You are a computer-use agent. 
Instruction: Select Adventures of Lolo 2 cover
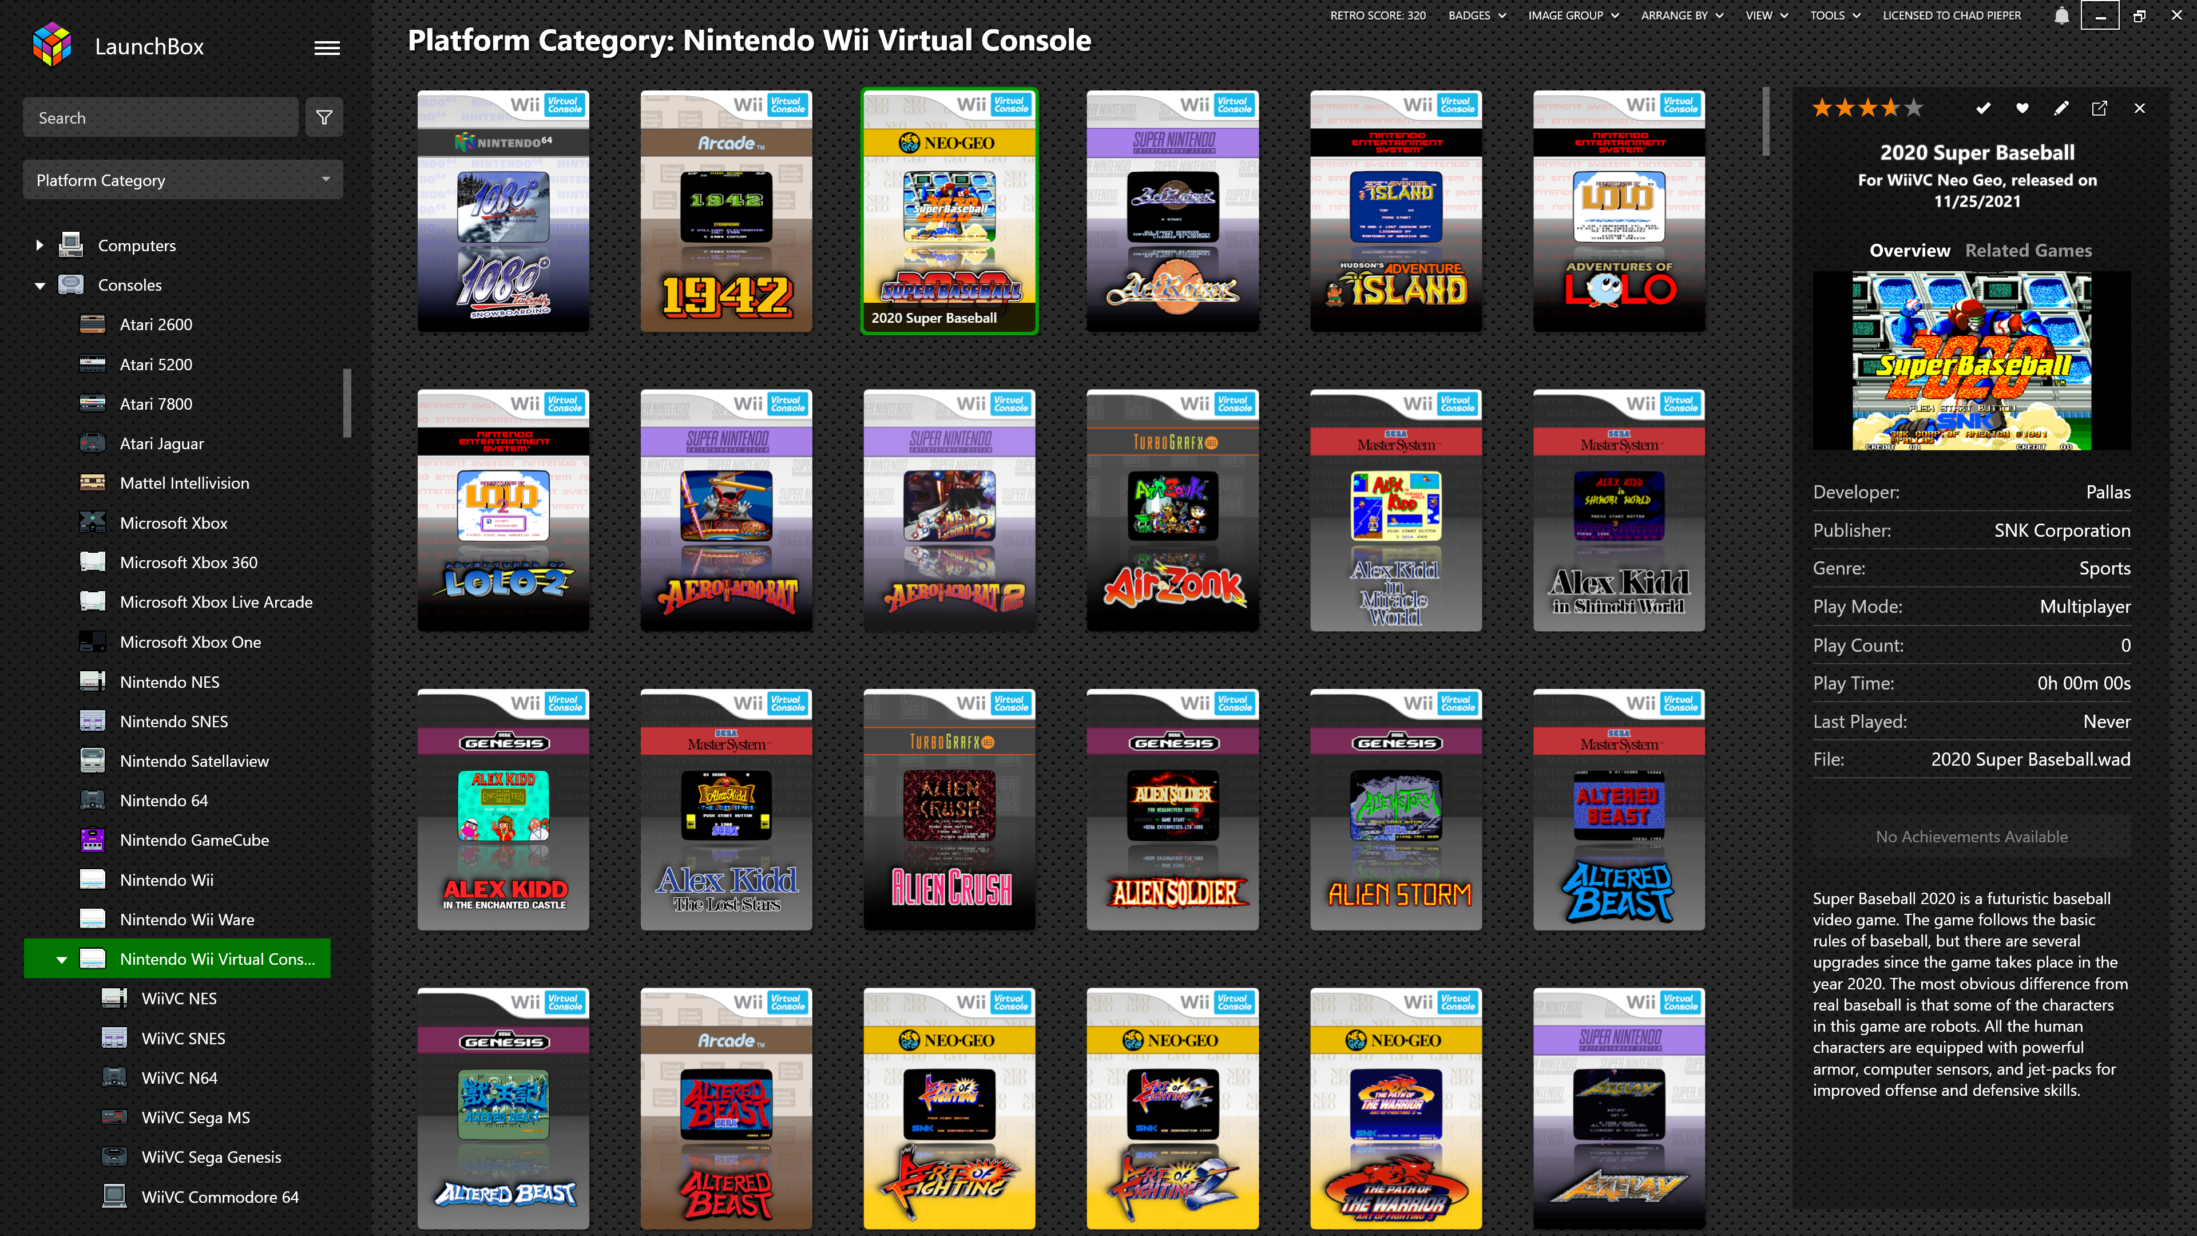click(x=503, y=510)
